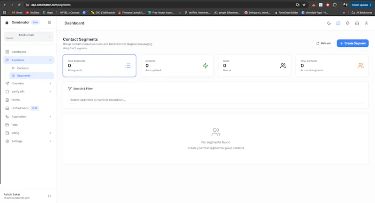The image size is (375, 203).
Task: Click the 'No segments found' text
Action: pos(216,142)
